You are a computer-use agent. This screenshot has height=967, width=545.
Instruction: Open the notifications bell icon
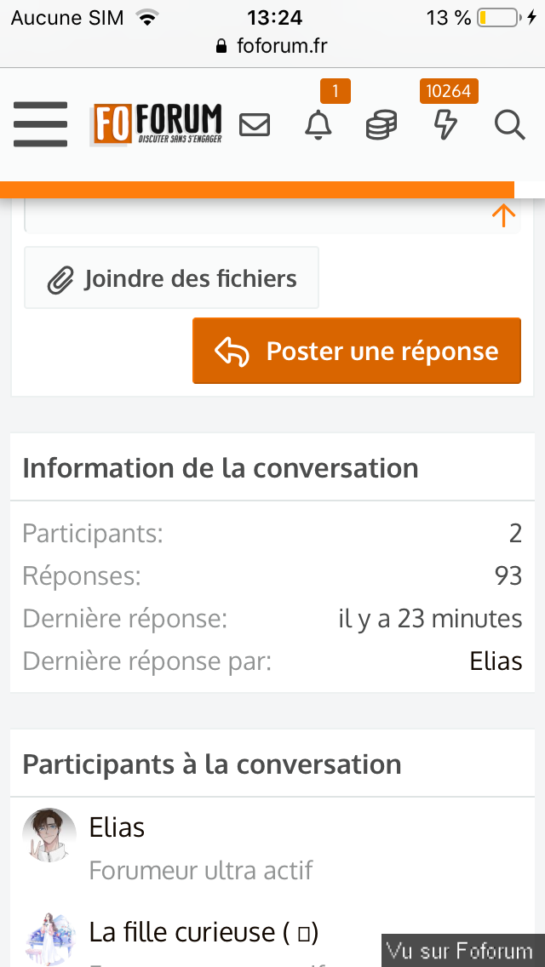pos(318,126)
